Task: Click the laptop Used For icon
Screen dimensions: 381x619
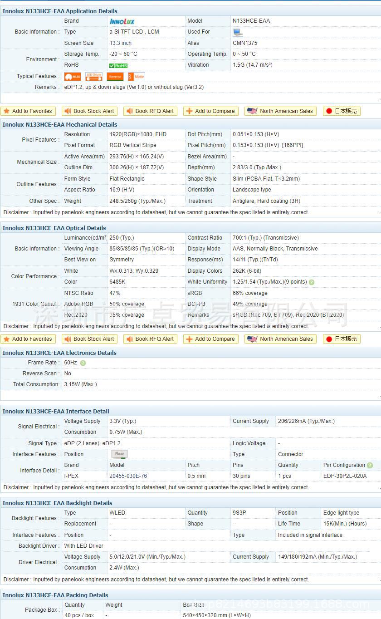Action: (x=238, y=32)
